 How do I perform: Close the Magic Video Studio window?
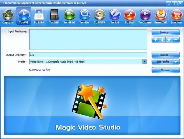(x=180, y=3)
